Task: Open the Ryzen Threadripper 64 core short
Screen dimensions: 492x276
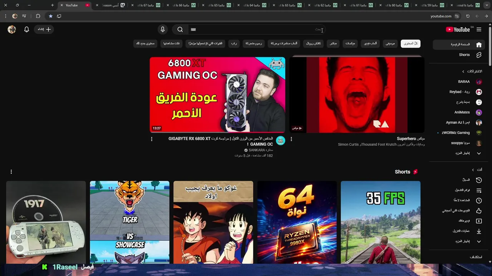Action: (297, 222)
